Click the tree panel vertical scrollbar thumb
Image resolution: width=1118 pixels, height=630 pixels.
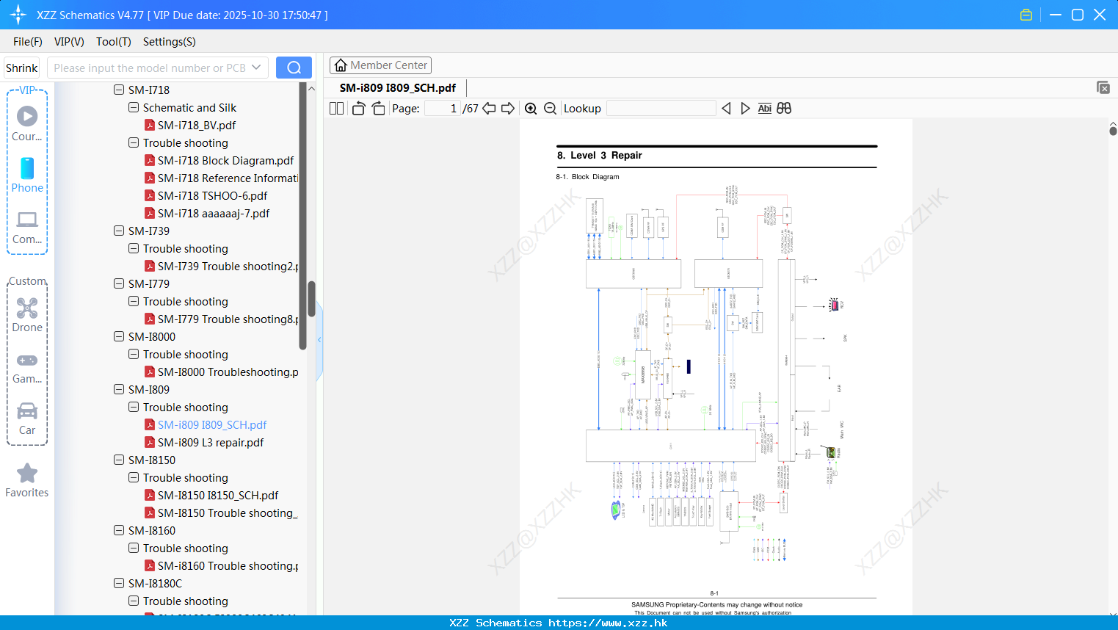(x=311, y=298)
